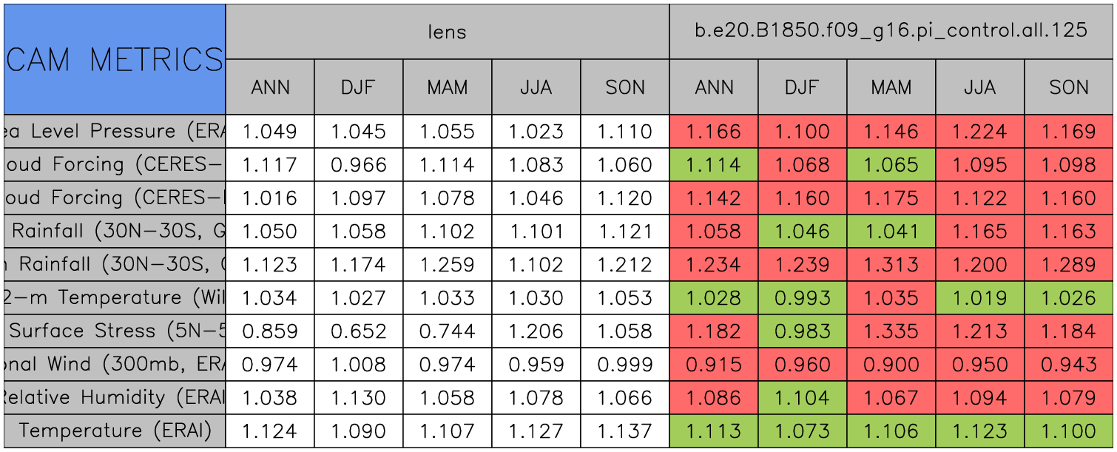The width and height of the screenshot is (1117, 452).
Task: Click the 1.137 cell in Temperature row
Action: [625, 431]
